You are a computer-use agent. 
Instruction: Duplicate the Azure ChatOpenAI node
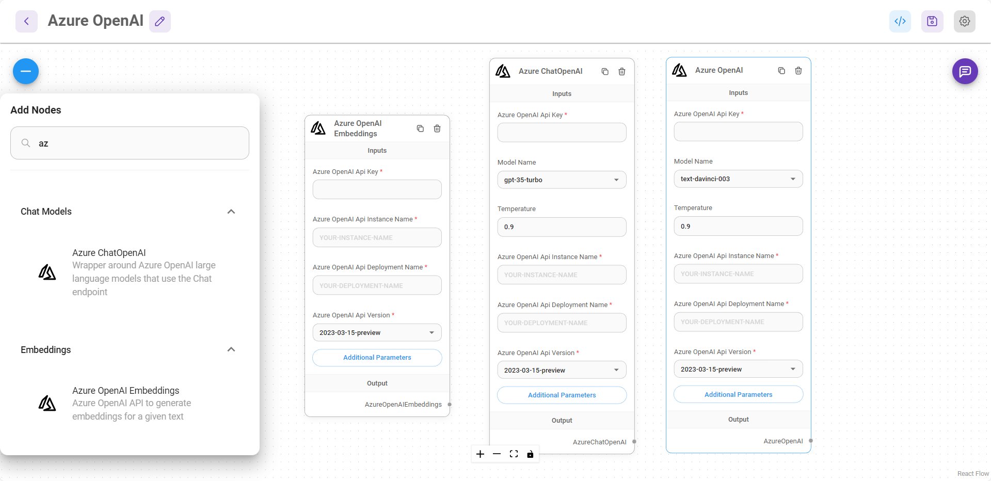coord(604,71)
